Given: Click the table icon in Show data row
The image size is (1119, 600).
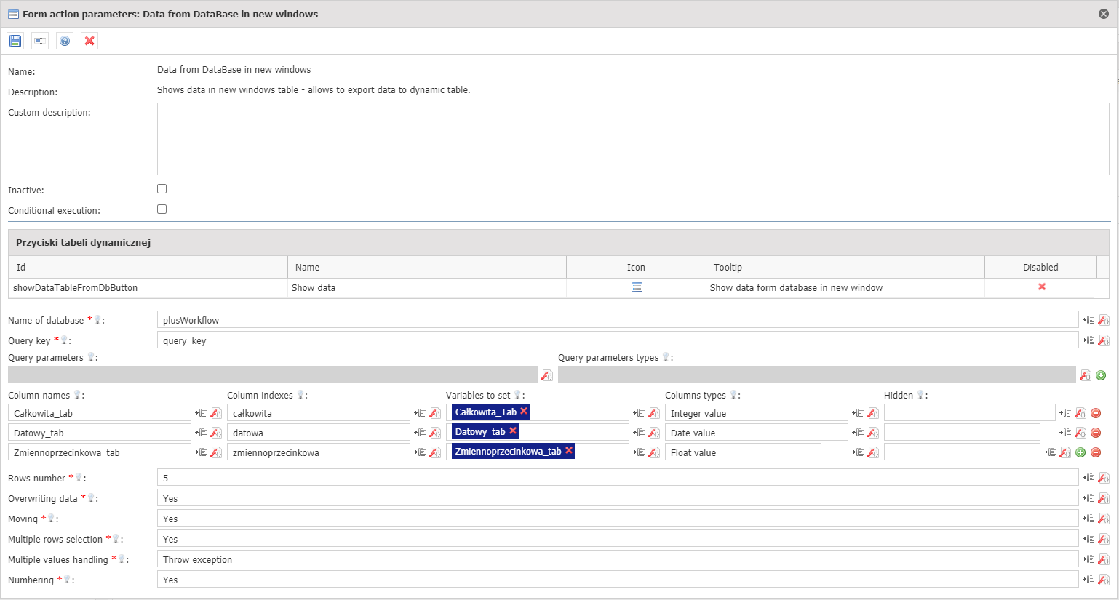Looking at the screenshot, I should [x=637, y=287].
